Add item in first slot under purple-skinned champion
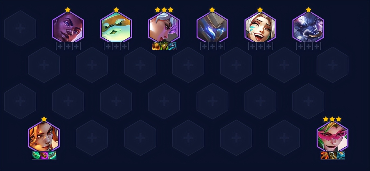Image resolution: width=370 pixels, height=171 pixels. pos(60,46)
